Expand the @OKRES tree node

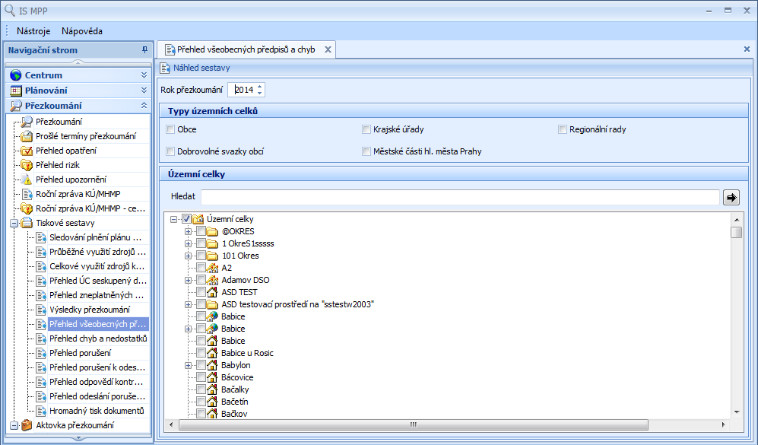pos(188,231)
